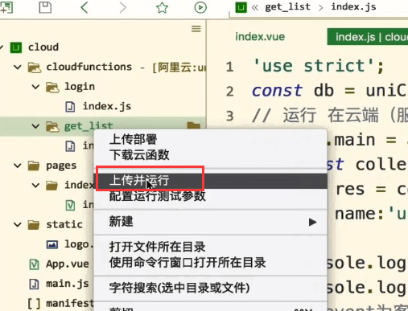
Task: Open the 新建 menu entry
Action: [x=211, y=222]
